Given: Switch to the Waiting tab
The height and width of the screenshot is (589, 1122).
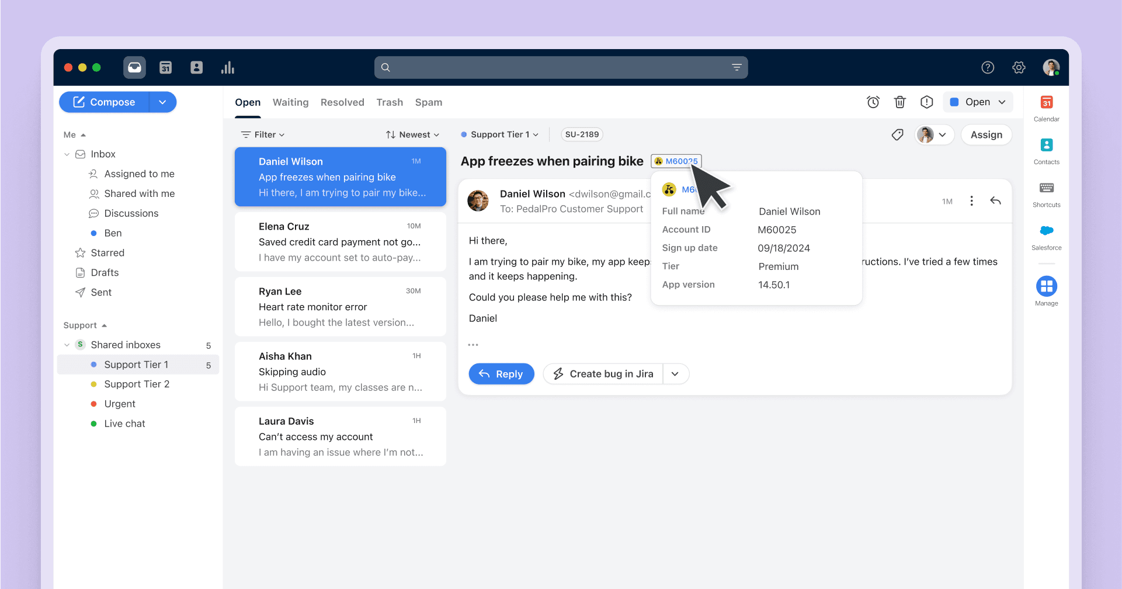Looking at the screenshot, I should tap(290, 103).
